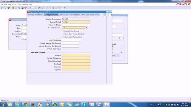Click the Zoom toolbar icon

[50, 8]
